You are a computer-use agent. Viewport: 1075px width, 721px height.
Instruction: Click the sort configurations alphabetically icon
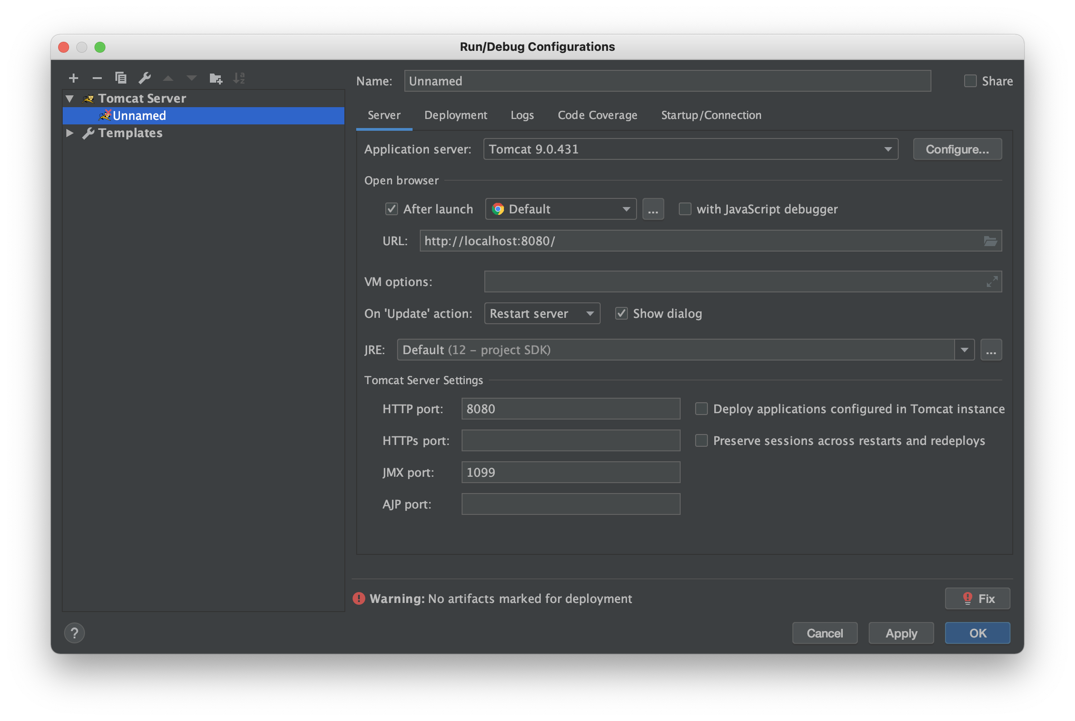[239, 78]
